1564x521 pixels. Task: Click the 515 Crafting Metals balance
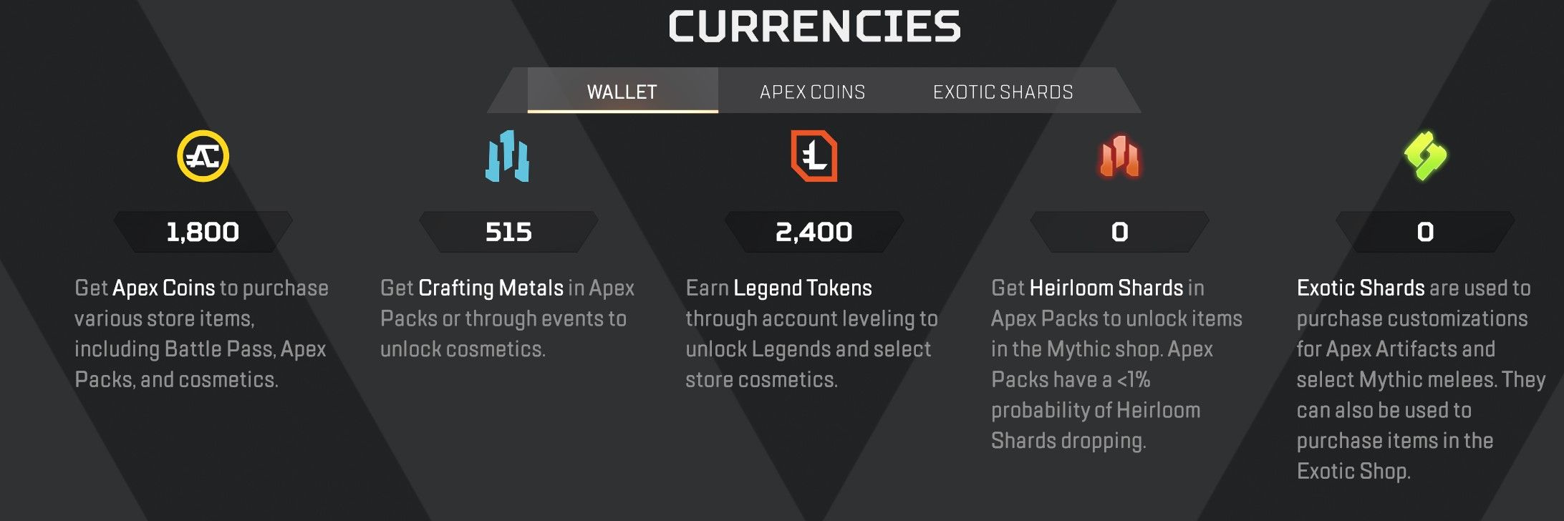508,232
